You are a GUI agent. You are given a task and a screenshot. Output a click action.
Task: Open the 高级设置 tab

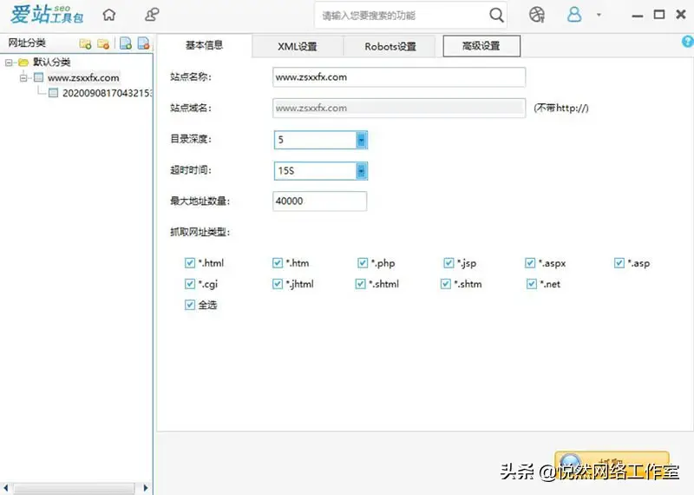coord(481,46)
